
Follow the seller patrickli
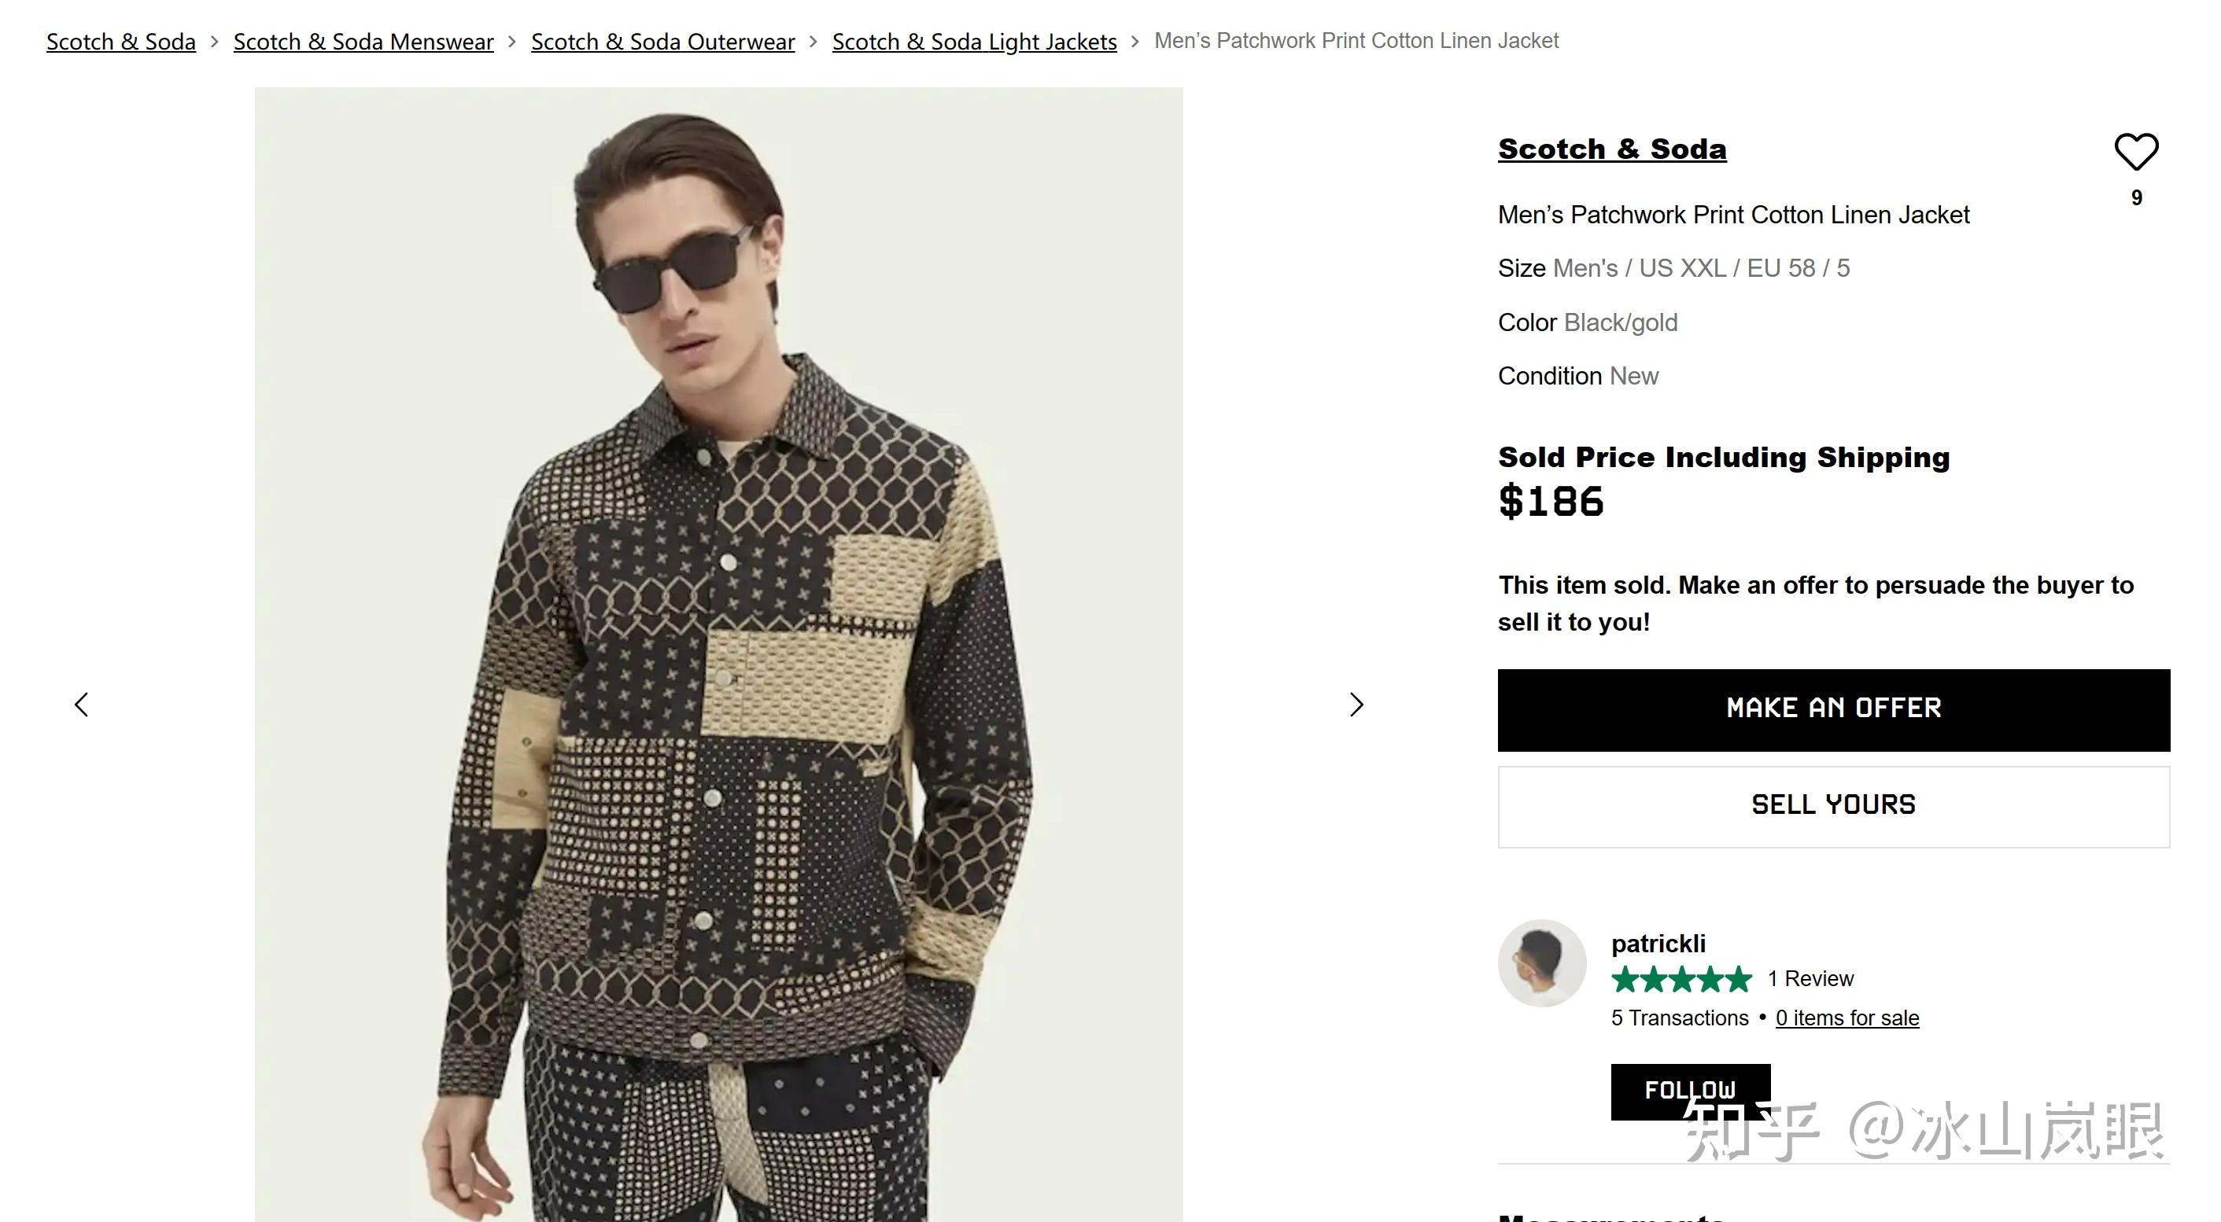point(1690,1090)
